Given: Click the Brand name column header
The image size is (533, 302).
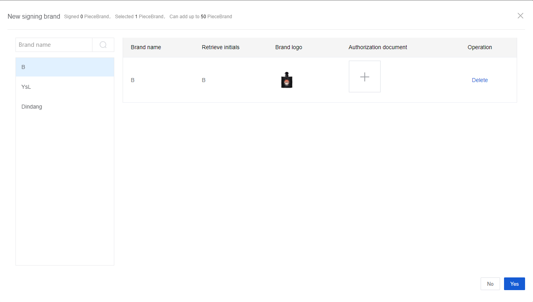Looking at the screenshot, I should [146, 47].
